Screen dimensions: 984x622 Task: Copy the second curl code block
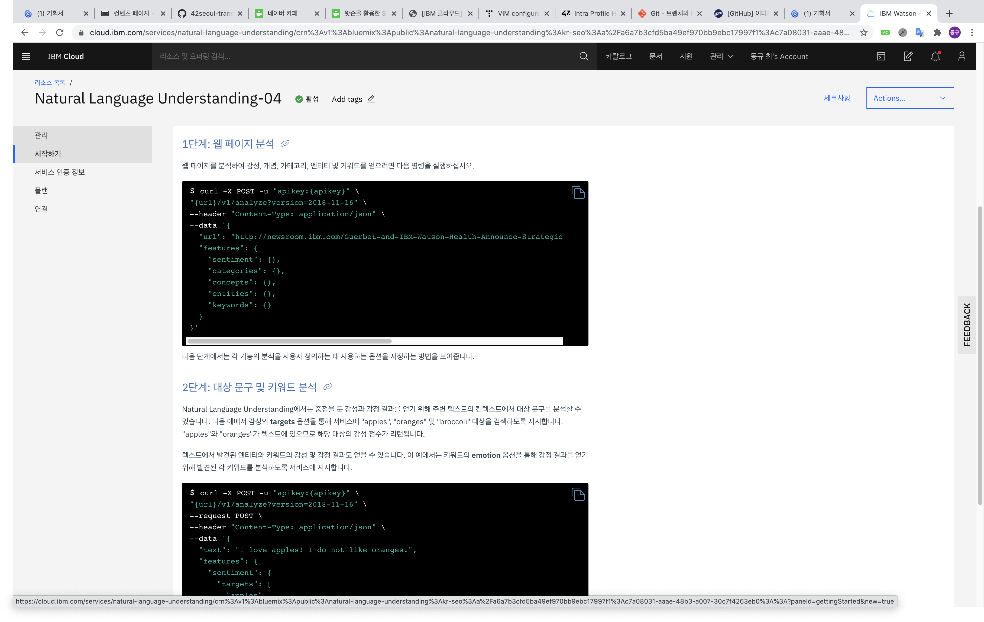578,494
